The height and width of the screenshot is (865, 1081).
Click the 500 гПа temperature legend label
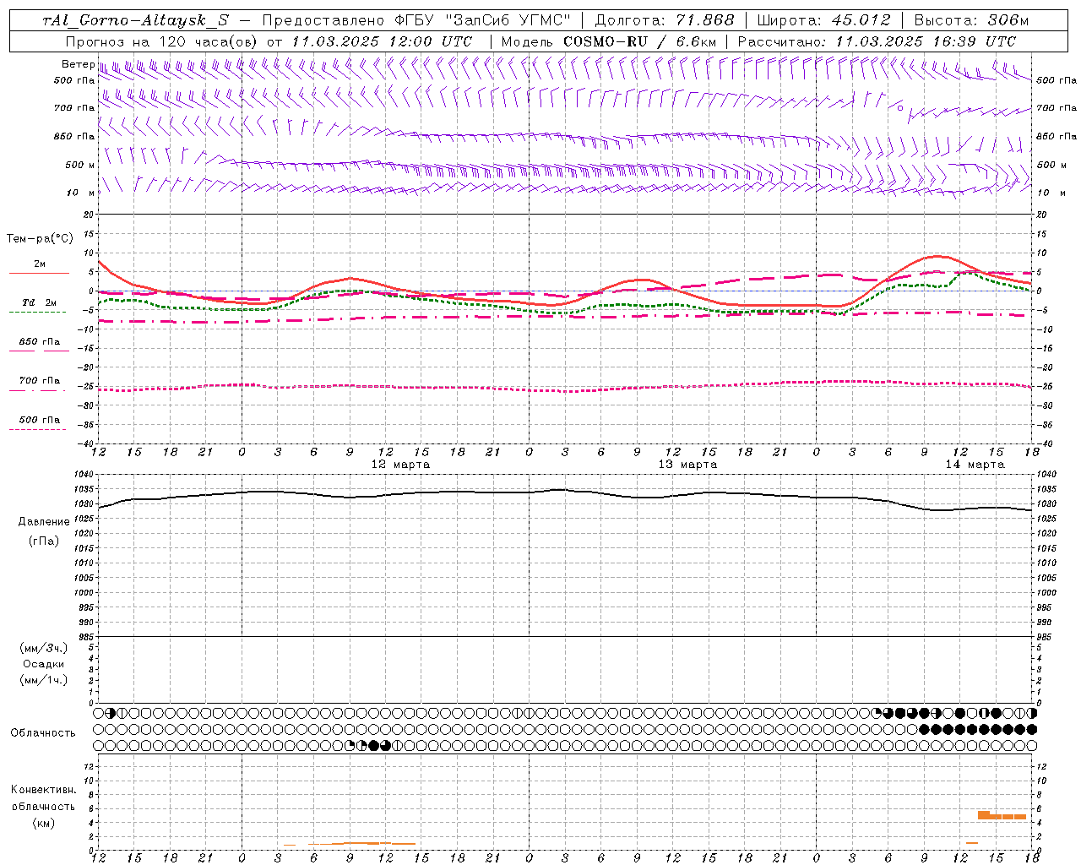pos(40,420)
